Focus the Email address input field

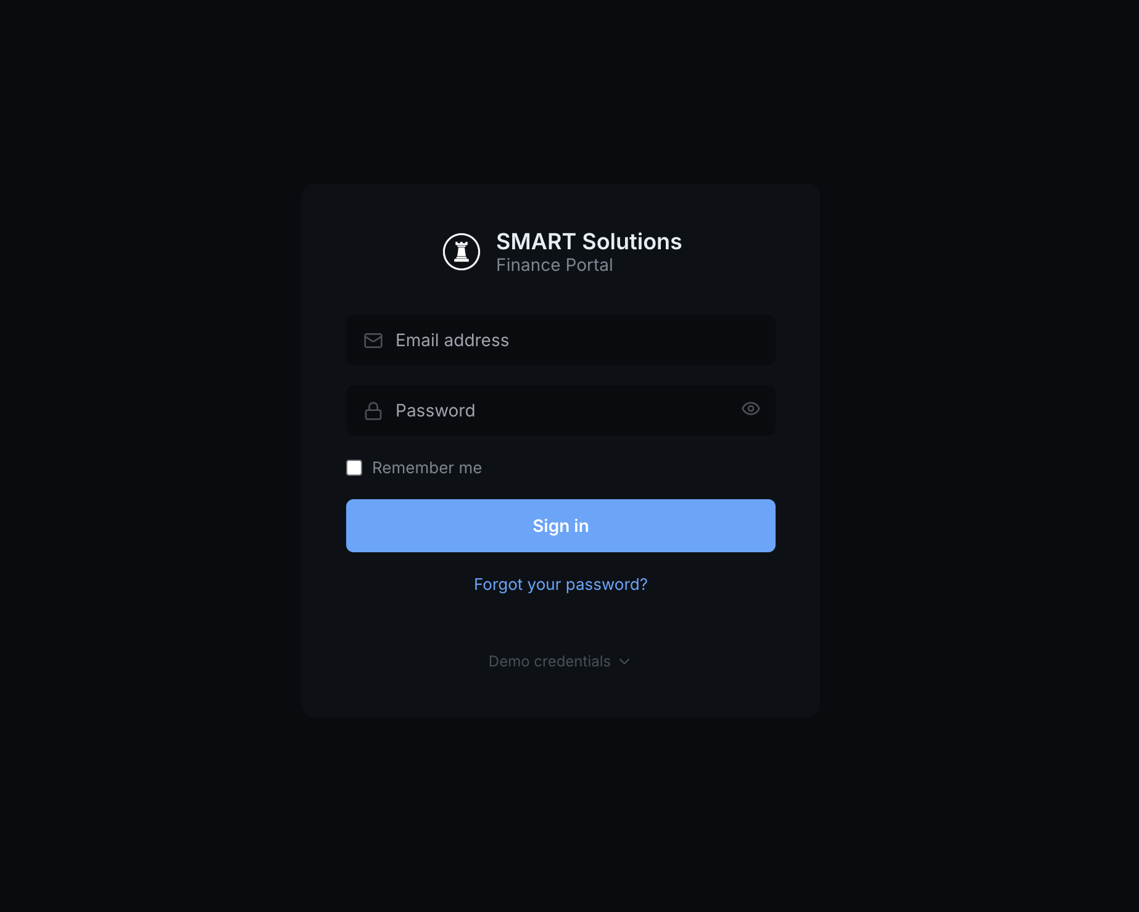coord(561,340)
